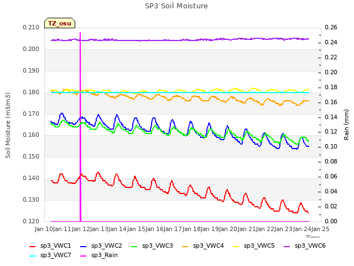Click the red sp3_VWC1 legend color swatch
The height and width of the screenshot is (266, 354).
(x=33, y=246)
